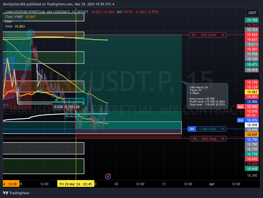The width and height of the screenshot is (263, 198).
Task: Click the +186 ticks position label
Action: pos(208,129)
